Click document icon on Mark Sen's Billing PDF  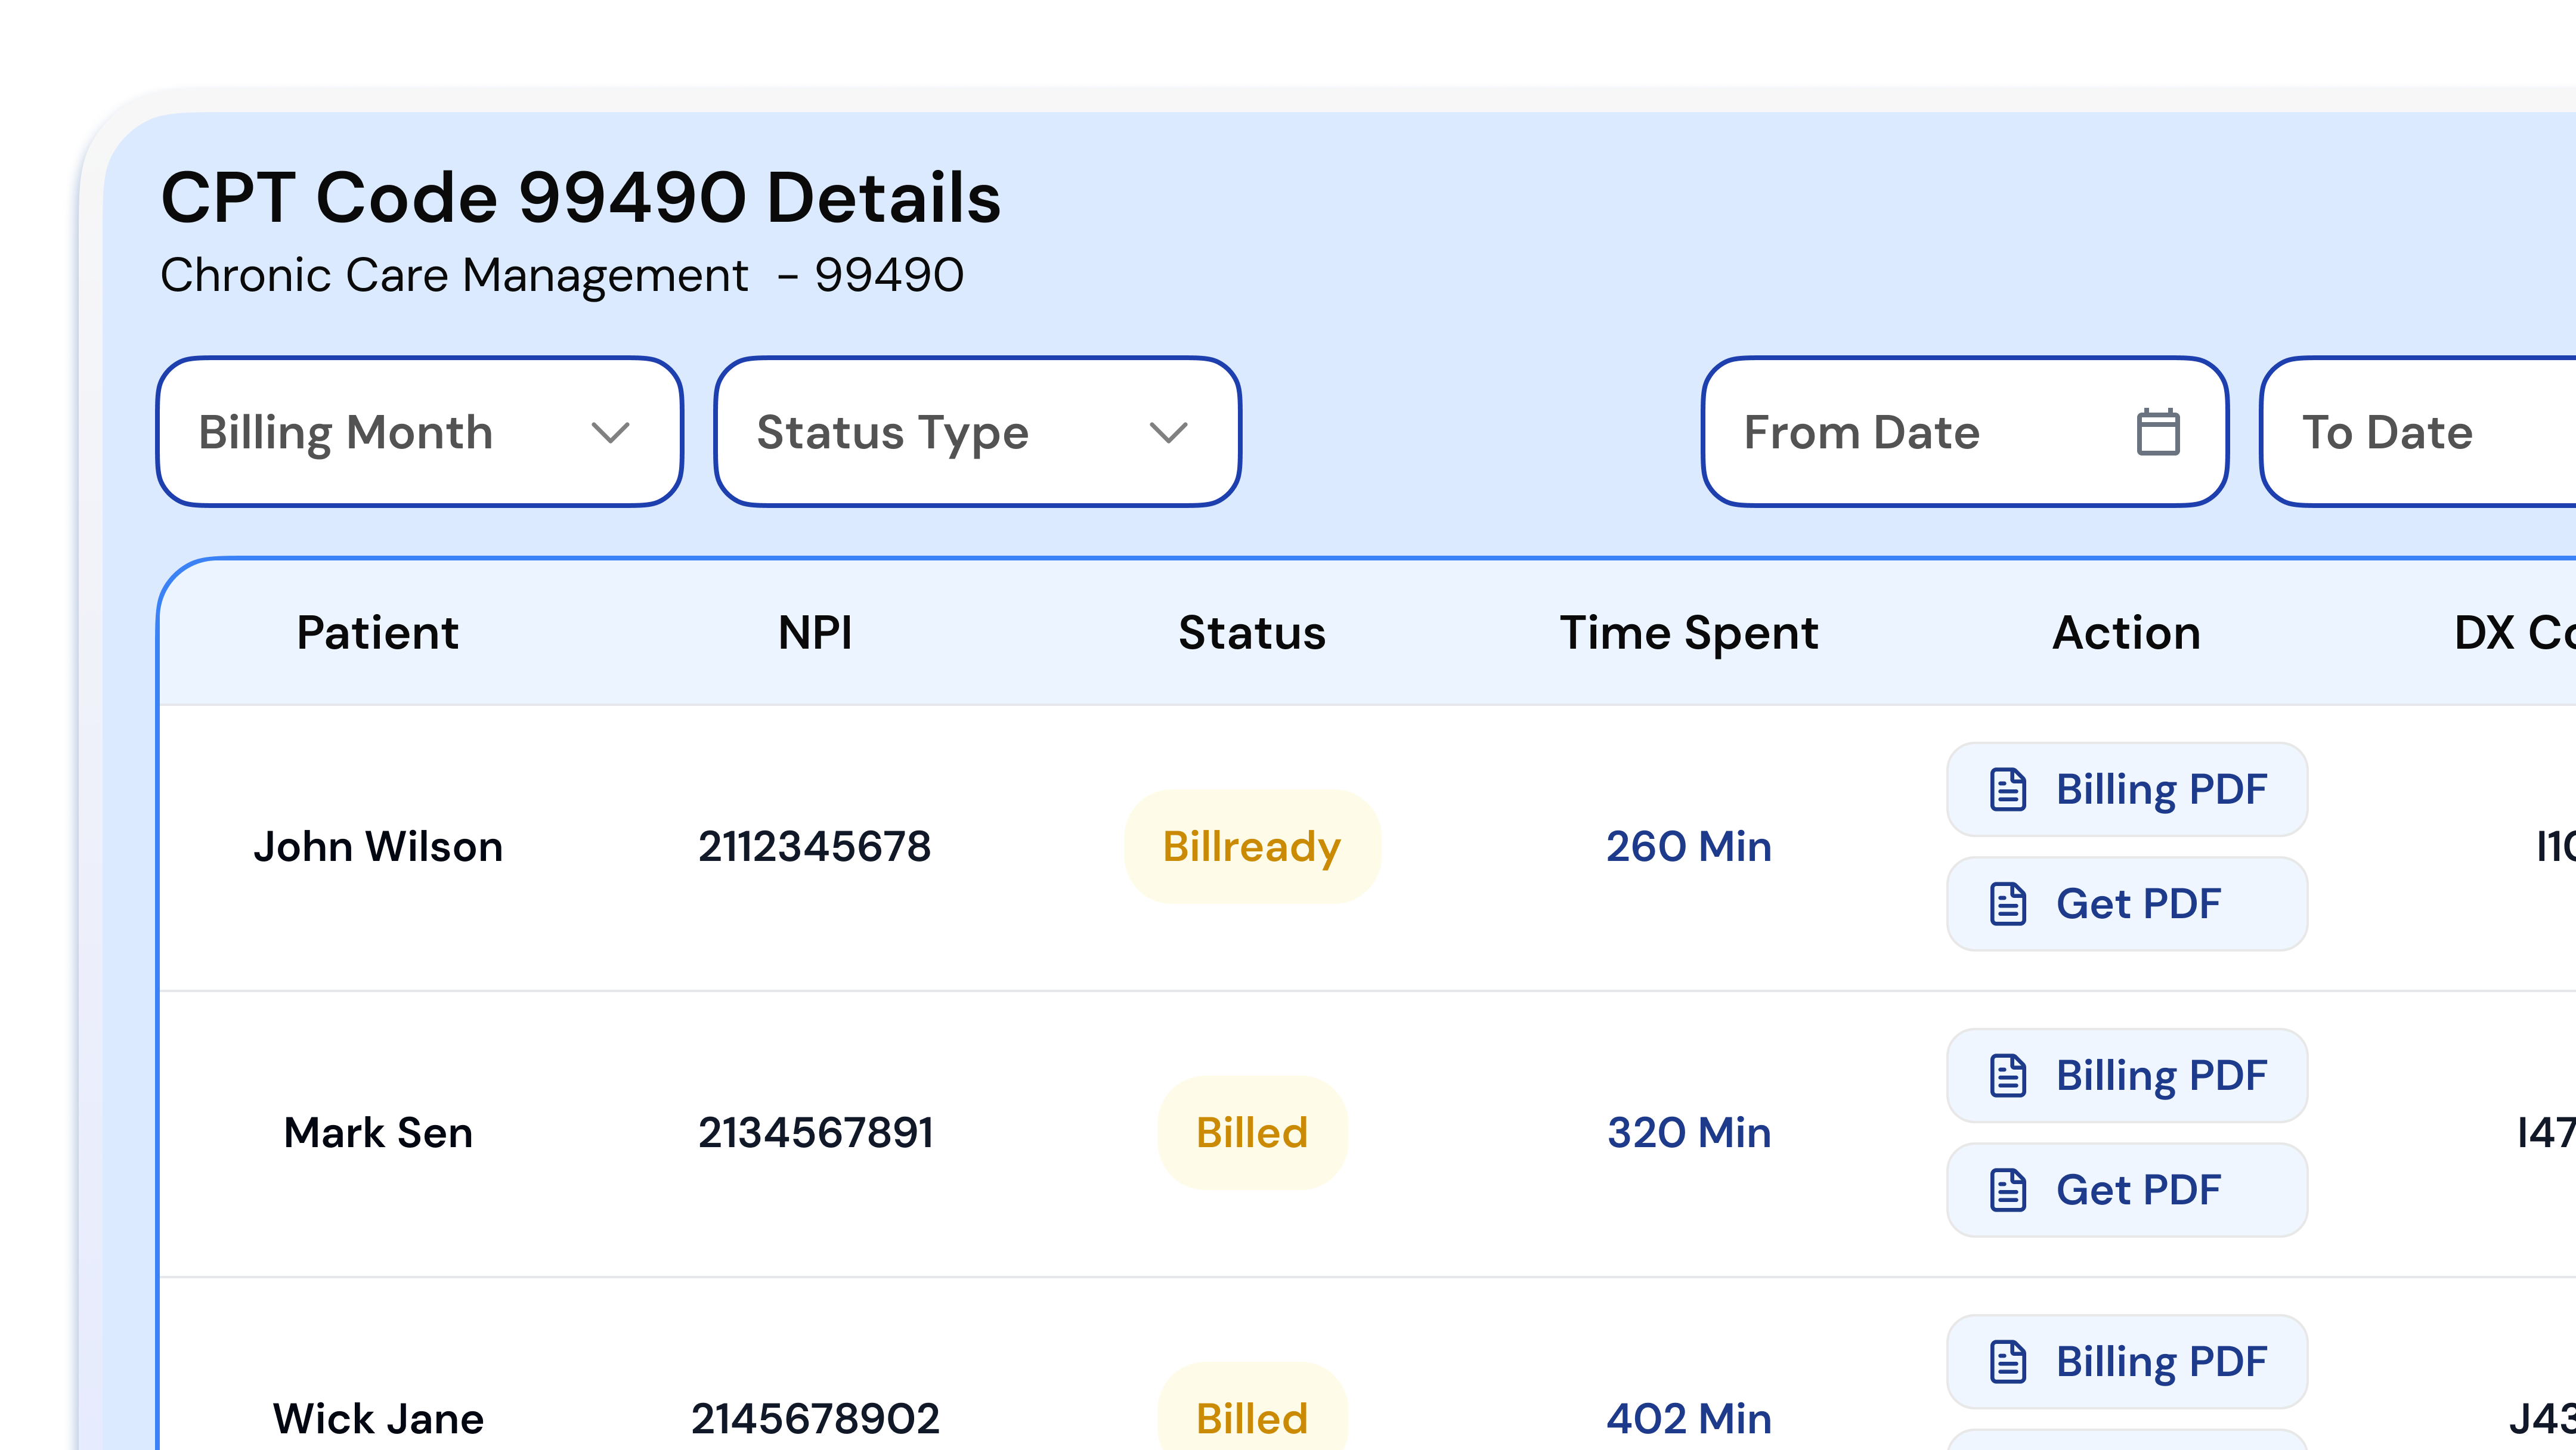pyautogui.click(x=2007, y=1076)
